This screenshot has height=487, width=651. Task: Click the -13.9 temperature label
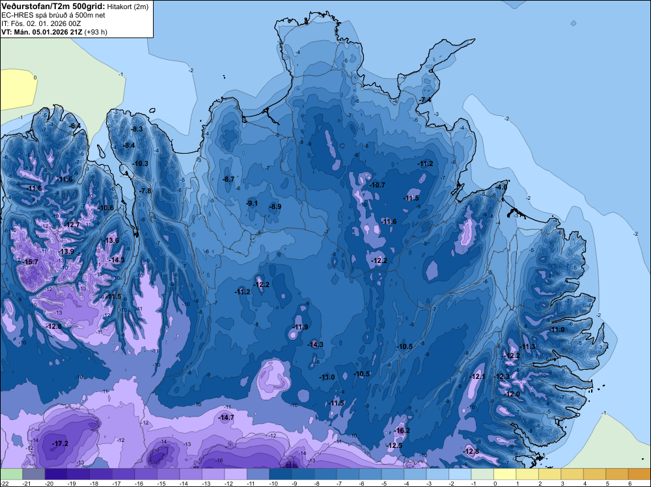[x=66, y=251]
